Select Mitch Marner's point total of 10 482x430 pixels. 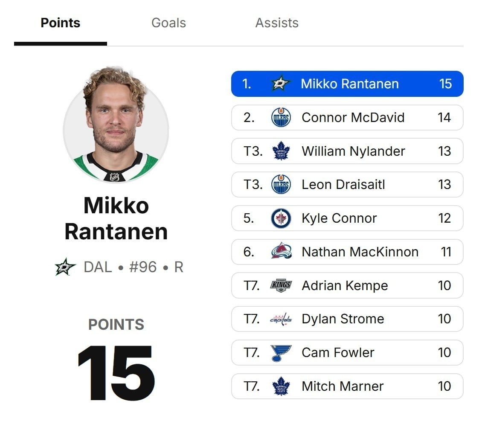pos(444,386)
